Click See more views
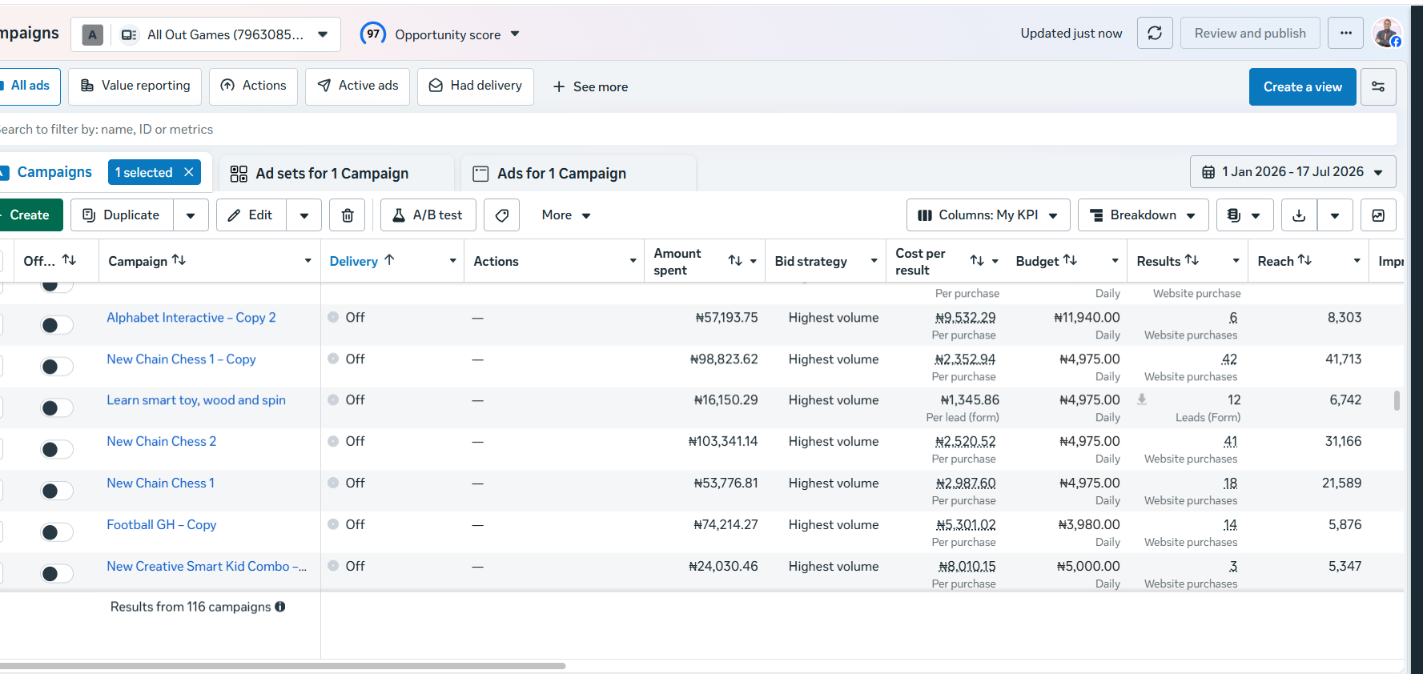The image size is (1423, 674). (590, 86)
